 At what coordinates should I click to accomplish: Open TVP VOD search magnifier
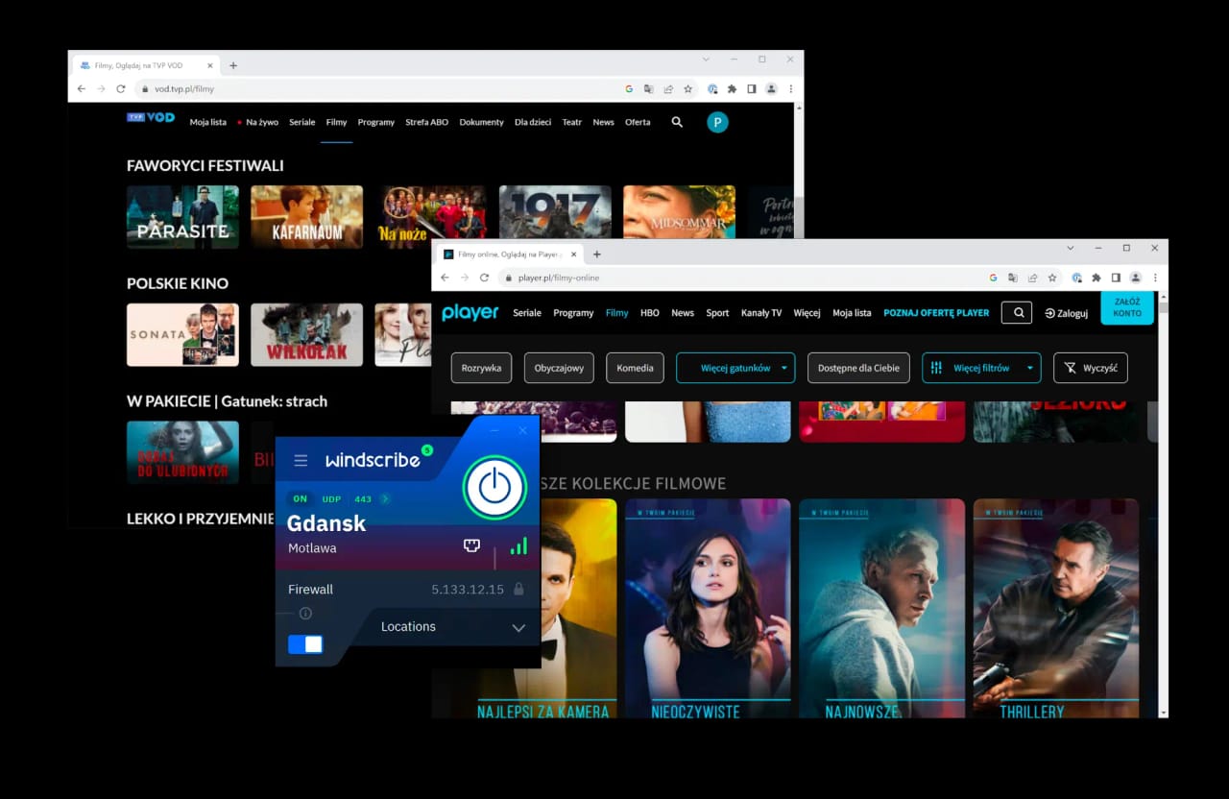click(x=677, y=122)
